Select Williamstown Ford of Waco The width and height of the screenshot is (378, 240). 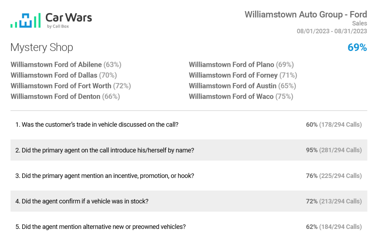pos(241,96)
